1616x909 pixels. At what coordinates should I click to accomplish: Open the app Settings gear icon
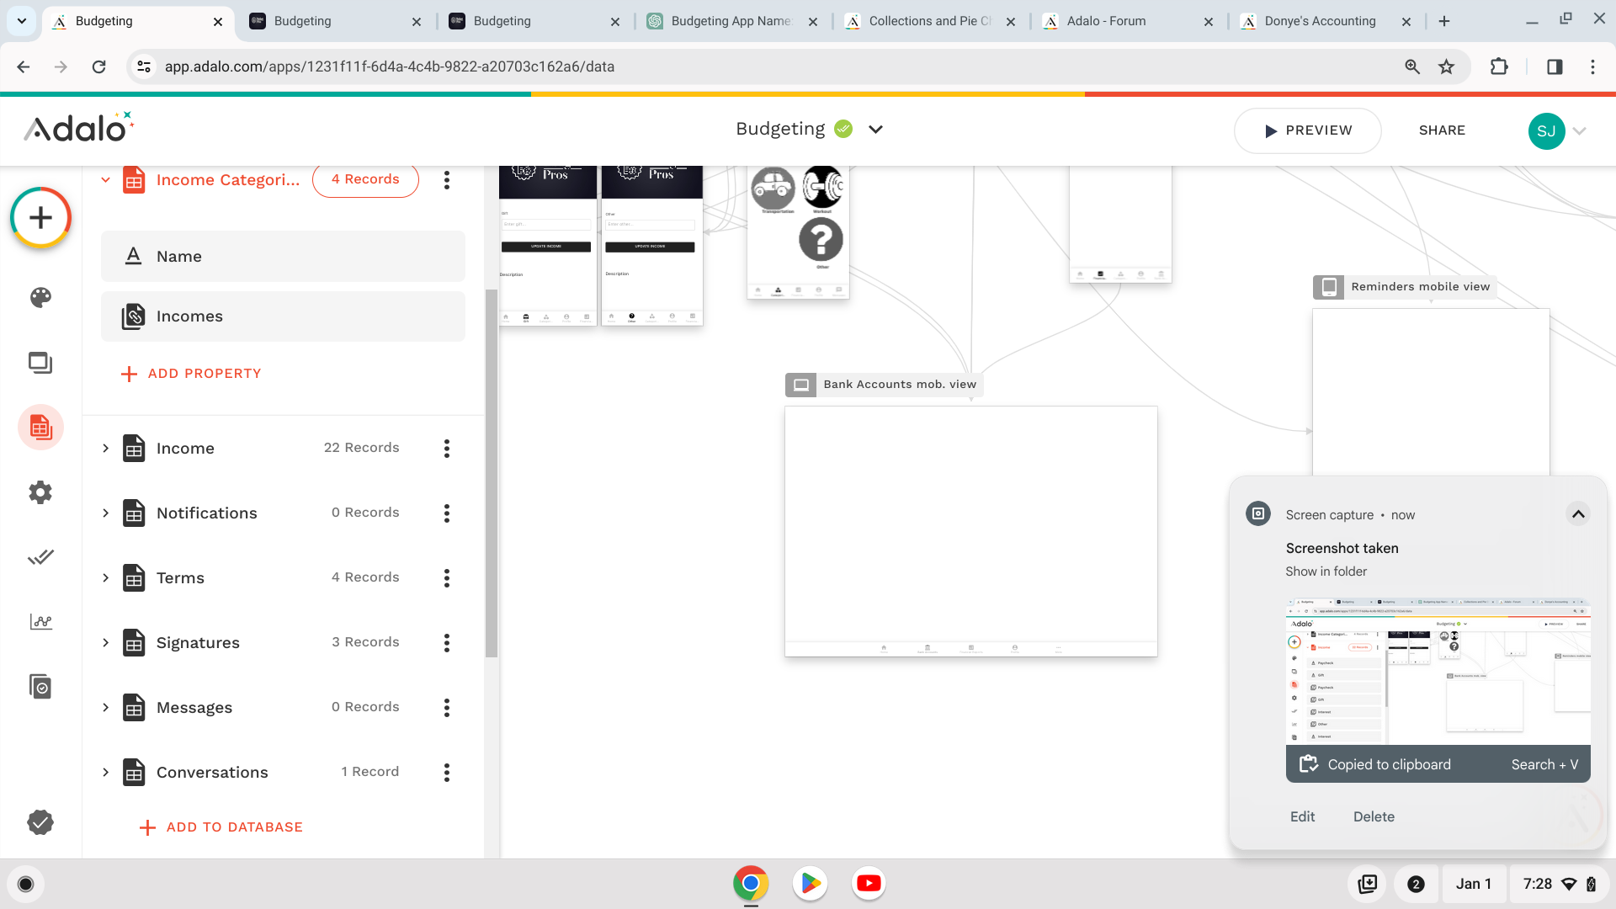40,492
